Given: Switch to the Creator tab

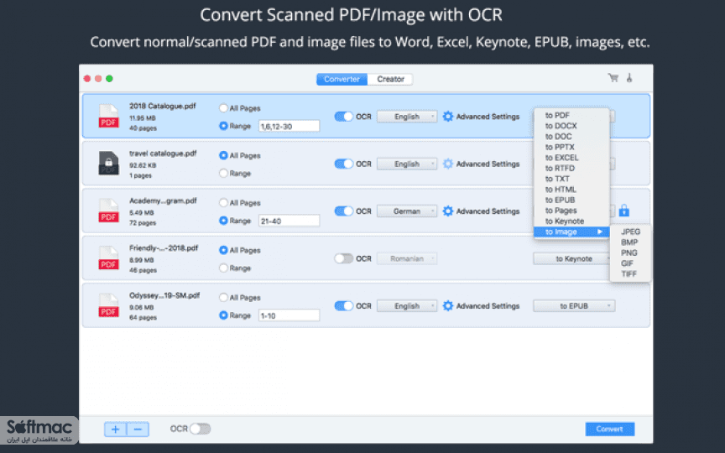Looking at the screenshot, I should pyautogui.click(x=390, y=79).
